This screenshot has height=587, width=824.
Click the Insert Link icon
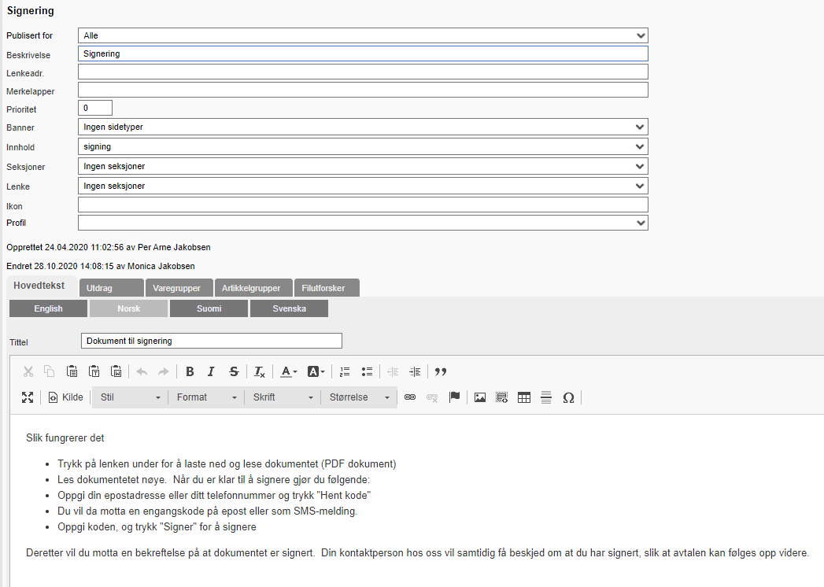(x=410, y=397)
